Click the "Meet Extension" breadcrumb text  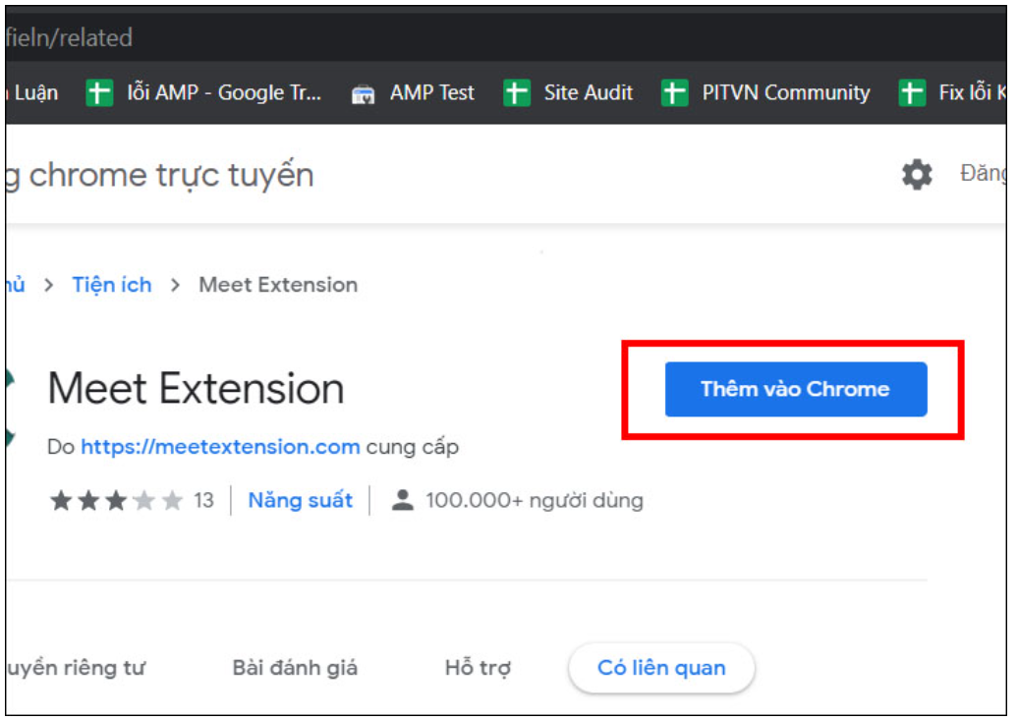point(278,284)
